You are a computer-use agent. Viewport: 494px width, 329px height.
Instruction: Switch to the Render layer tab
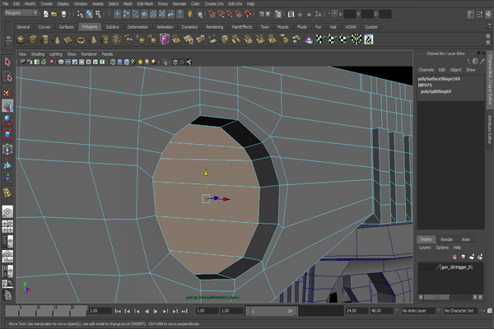(x=446, y=239)
